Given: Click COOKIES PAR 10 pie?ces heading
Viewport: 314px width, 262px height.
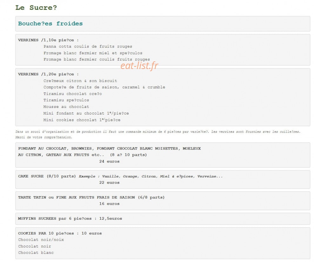Looking at the screenshot, I should click(x=60, y=233).
